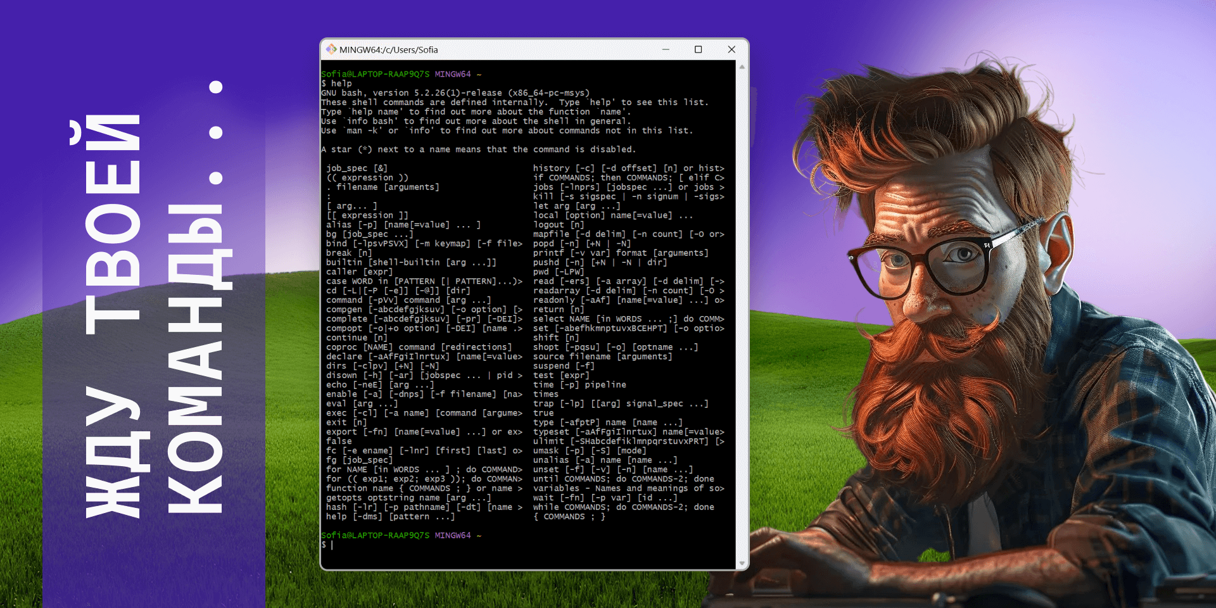
Task: Click the 'job_spec [&]' entry
Action: click(x=357, y=168)
